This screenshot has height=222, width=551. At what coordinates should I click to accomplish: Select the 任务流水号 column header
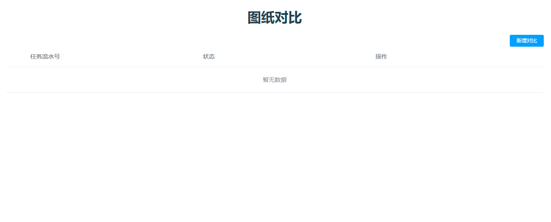click(45, 56)
